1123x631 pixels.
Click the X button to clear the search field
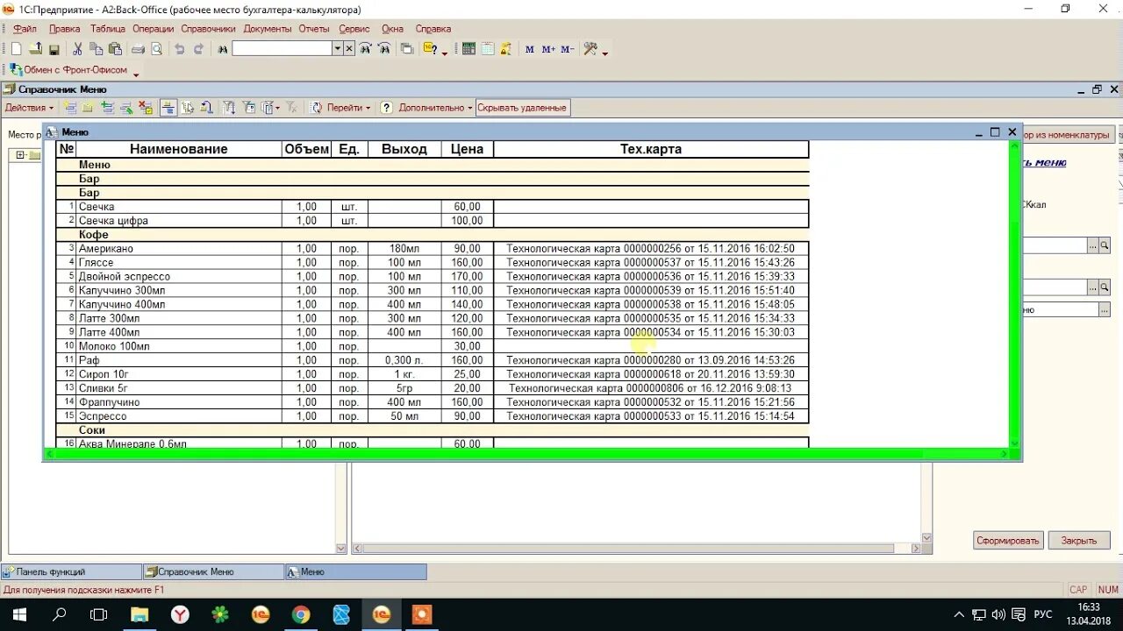[x=349, y=49]
